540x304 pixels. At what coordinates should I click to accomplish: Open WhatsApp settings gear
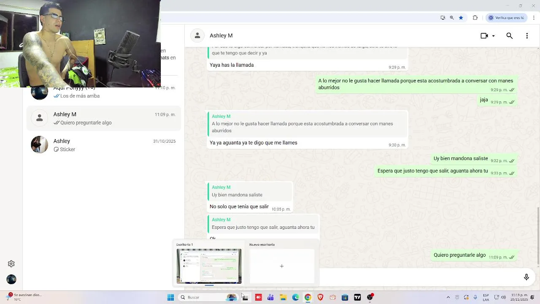pos(11,264)
